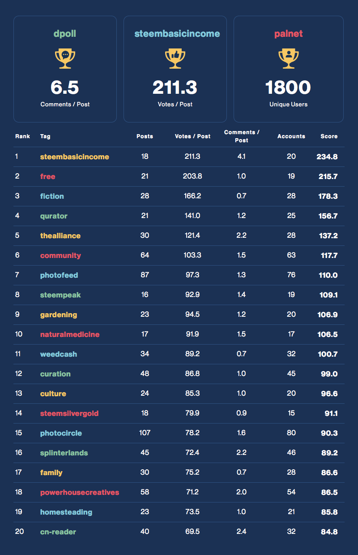
Task: Open the photocircle tag
Action: point(61,433)
